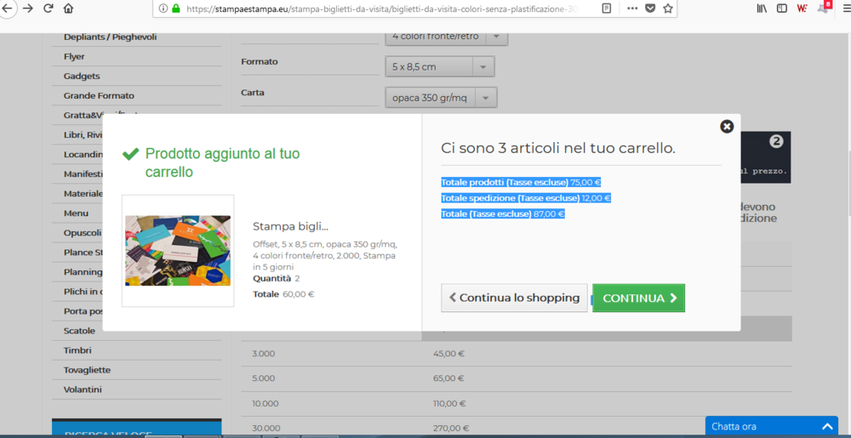Viewport: 851px width, 438px height.
Task: Open Gadgets category in sidebar
Action: pos(82,76)
